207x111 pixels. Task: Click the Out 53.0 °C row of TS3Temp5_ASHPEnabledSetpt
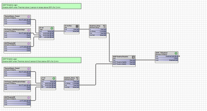point(17,85)
